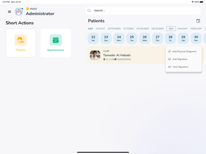Check the Wi-Fi status icon
206x154 pixels.
tap(193, 2)
